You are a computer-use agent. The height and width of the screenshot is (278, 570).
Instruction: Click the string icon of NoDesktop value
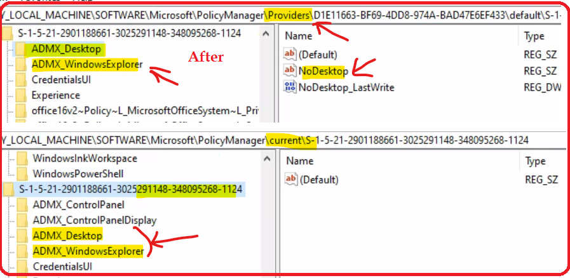[290, 71]
